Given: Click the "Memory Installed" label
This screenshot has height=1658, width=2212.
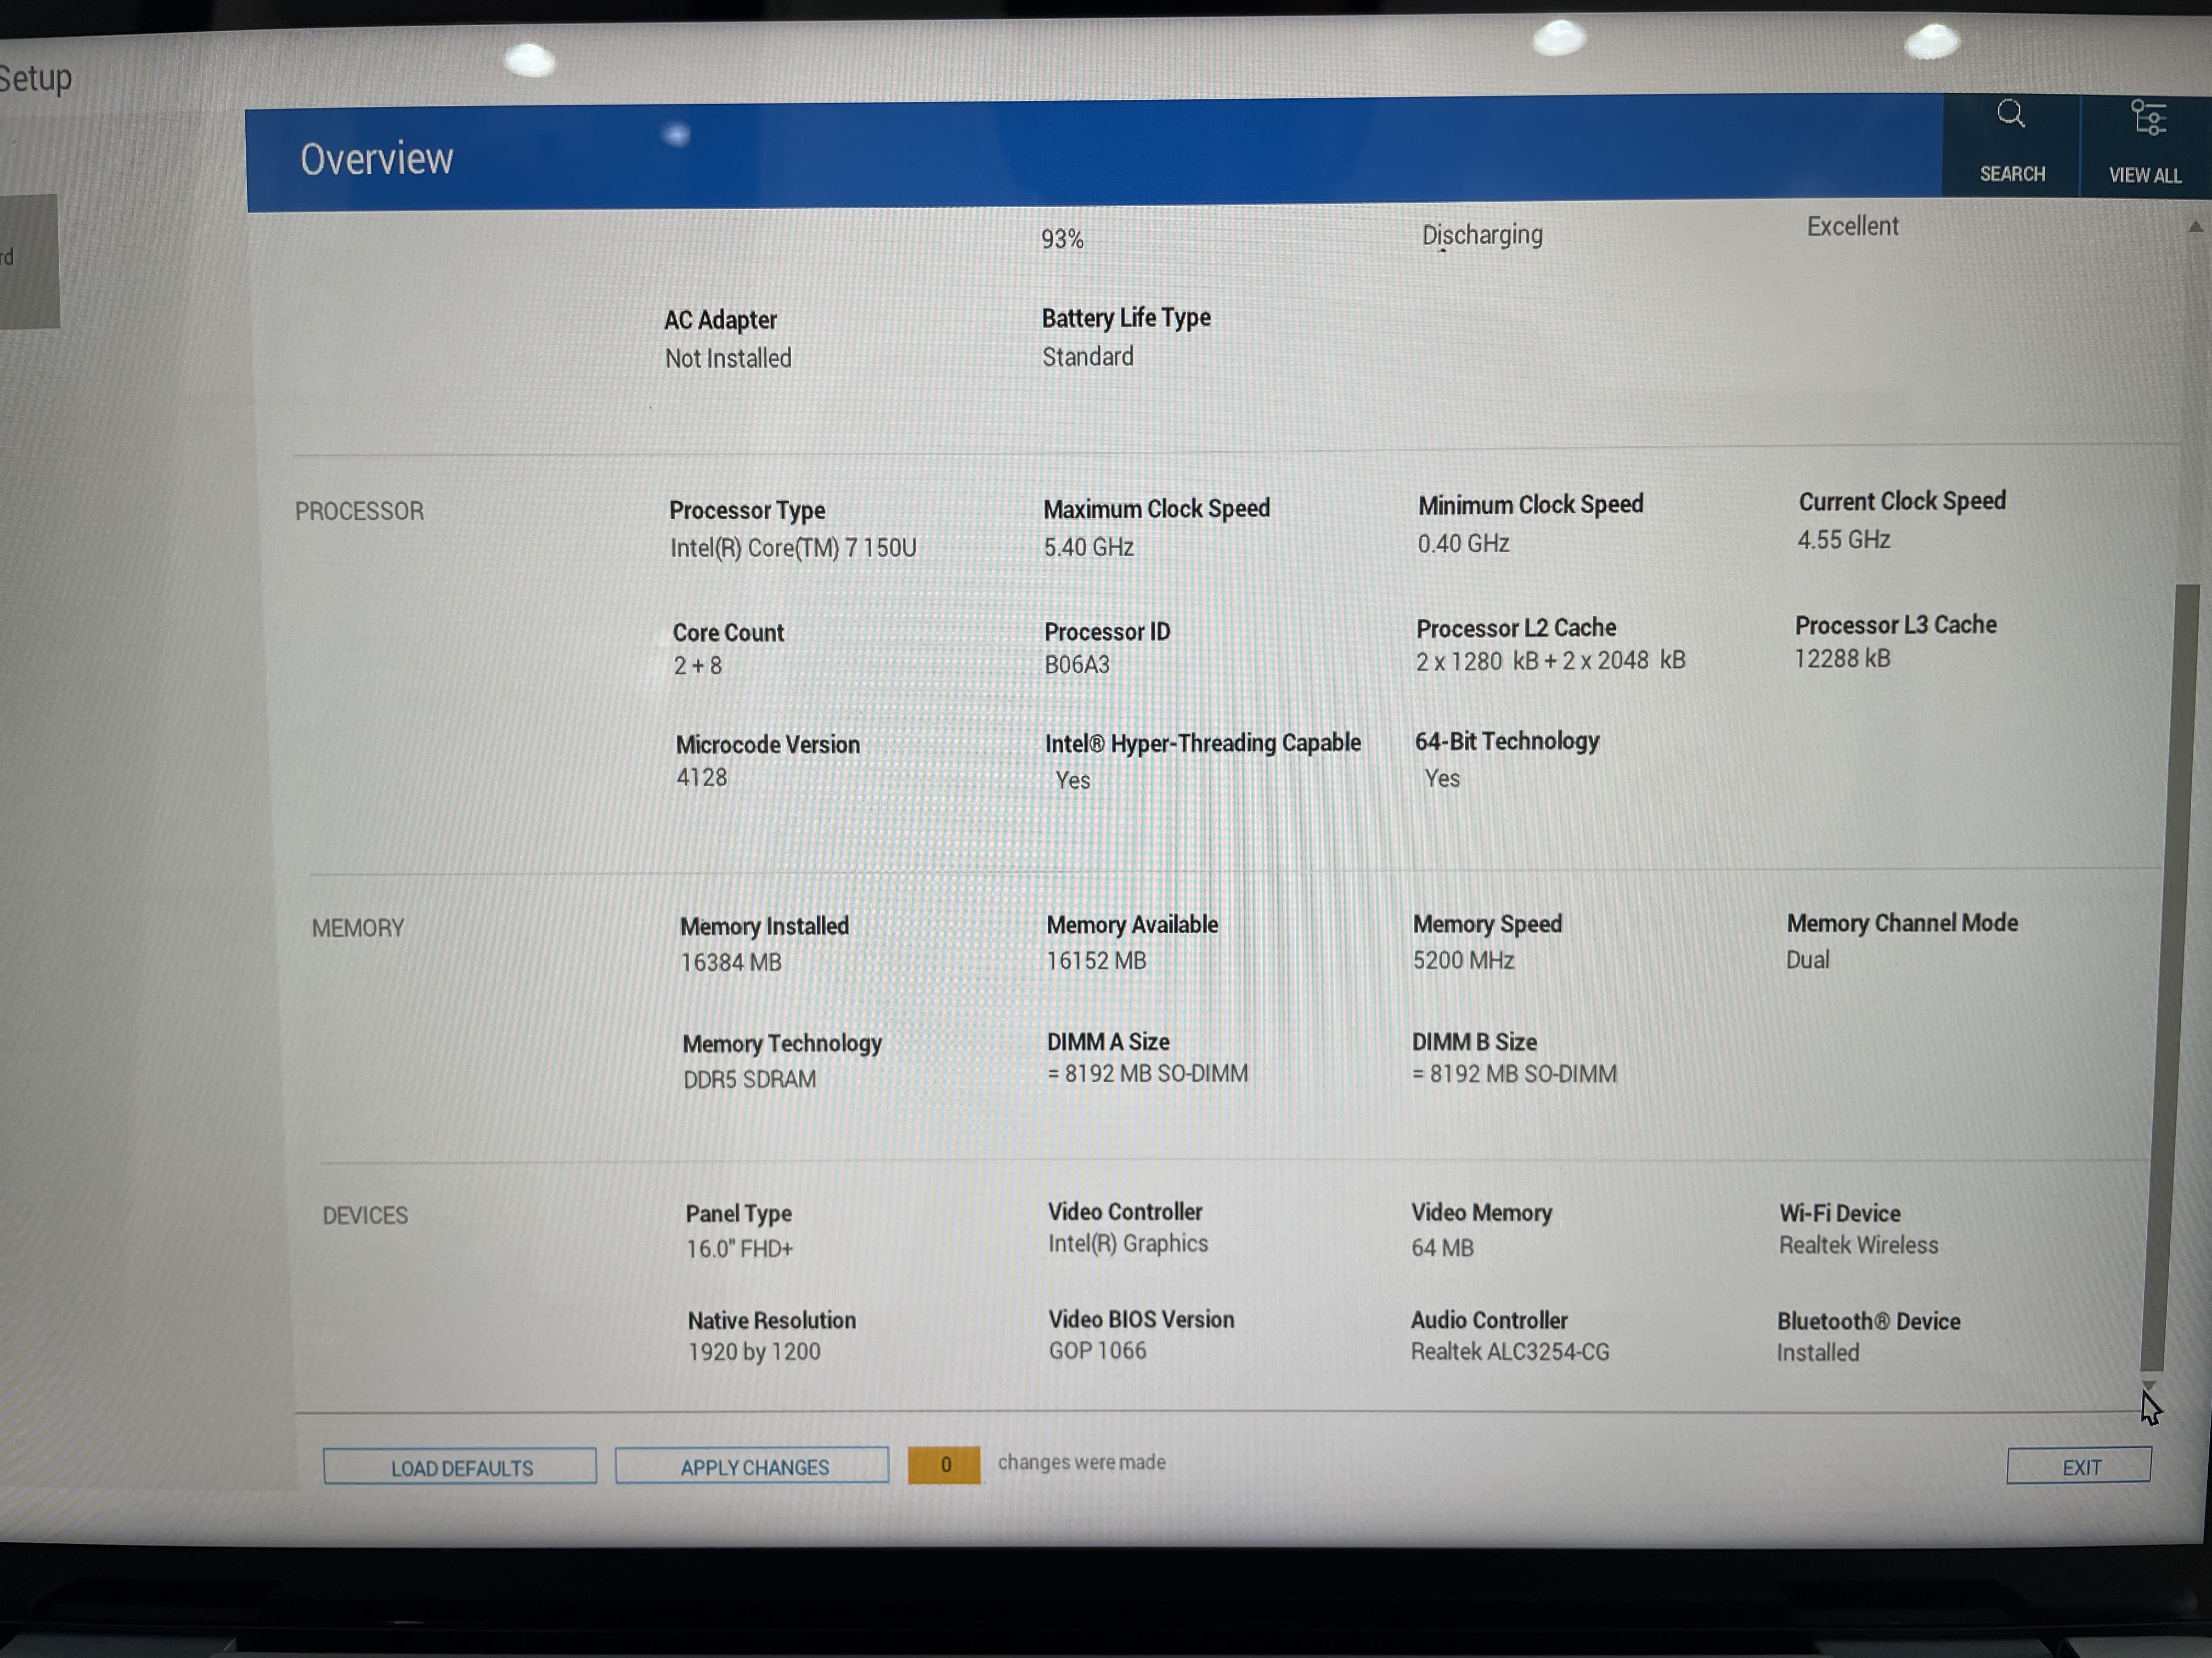Looking at the screenshot, I should point(764,927).
